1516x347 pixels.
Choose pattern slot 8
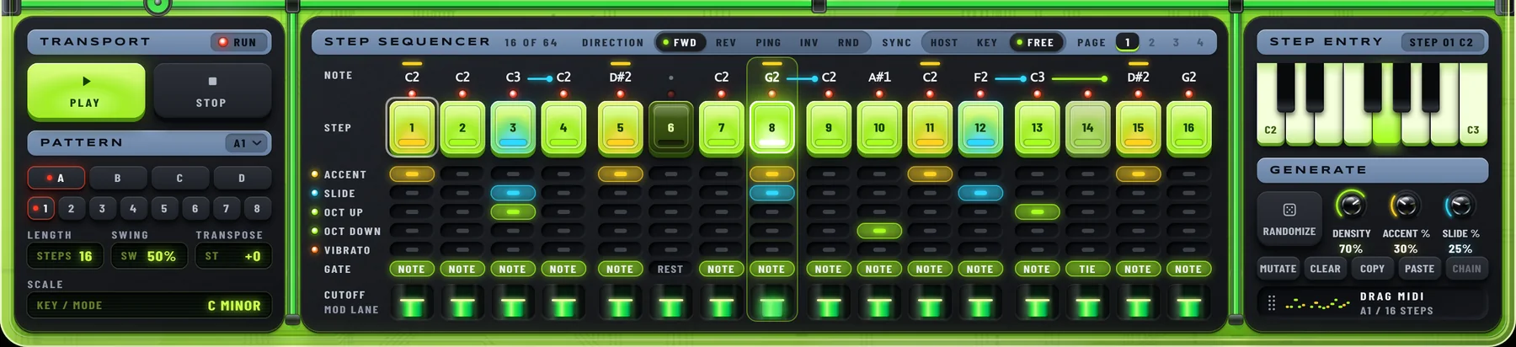(257, 208)
